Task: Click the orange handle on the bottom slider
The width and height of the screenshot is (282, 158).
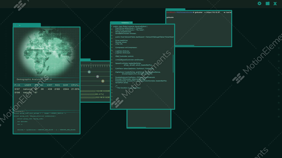Action: coord(103,81)
